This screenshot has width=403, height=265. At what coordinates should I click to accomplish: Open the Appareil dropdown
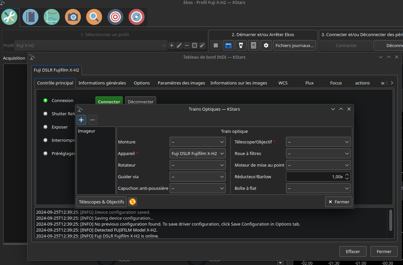point(198,153)
